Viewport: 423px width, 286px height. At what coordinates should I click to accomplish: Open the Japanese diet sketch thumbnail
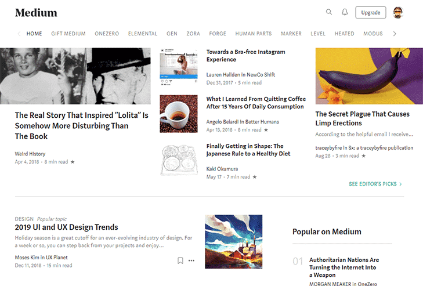(x=179, y=159)
